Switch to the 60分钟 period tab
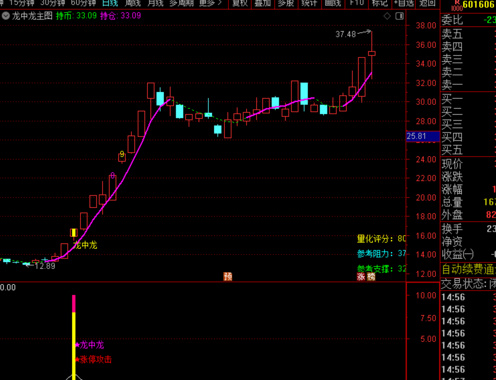This screenshot has height=380, width=496. tap(83, 3)
